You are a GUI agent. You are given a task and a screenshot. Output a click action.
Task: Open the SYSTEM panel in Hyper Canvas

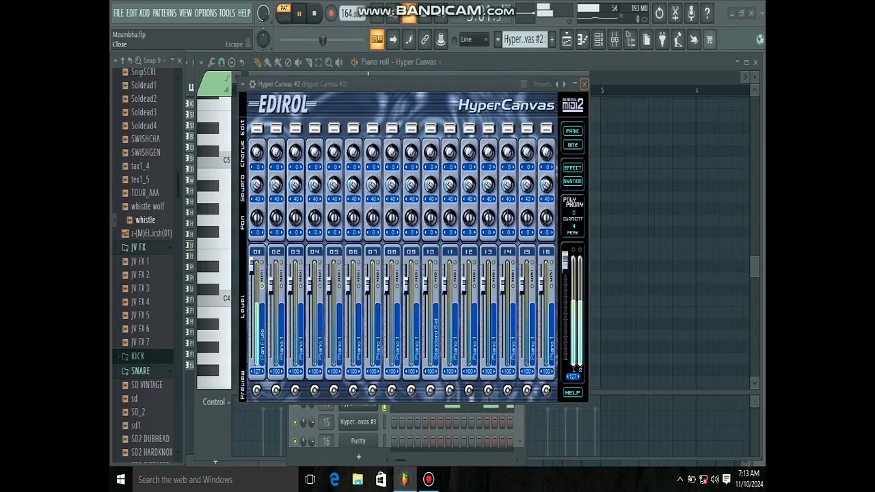click(x=573, y=181)
